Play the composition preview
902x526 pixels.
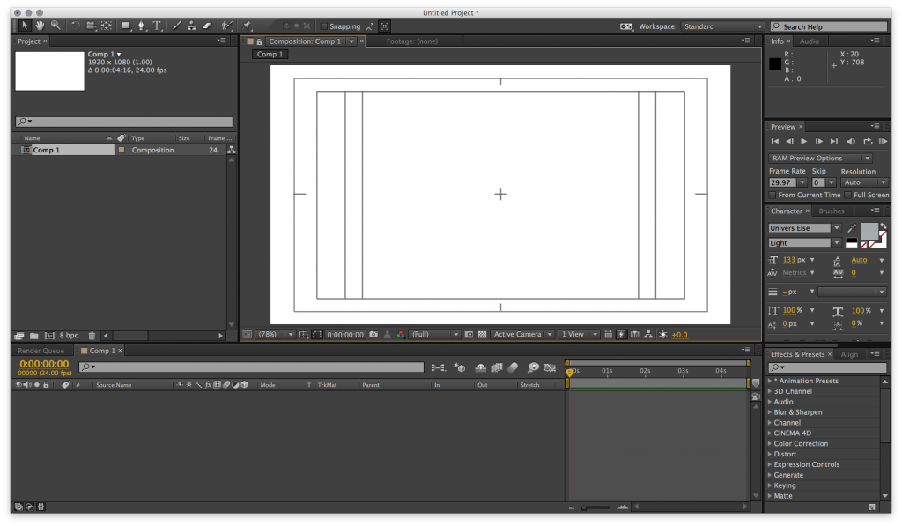coord(803,142)
